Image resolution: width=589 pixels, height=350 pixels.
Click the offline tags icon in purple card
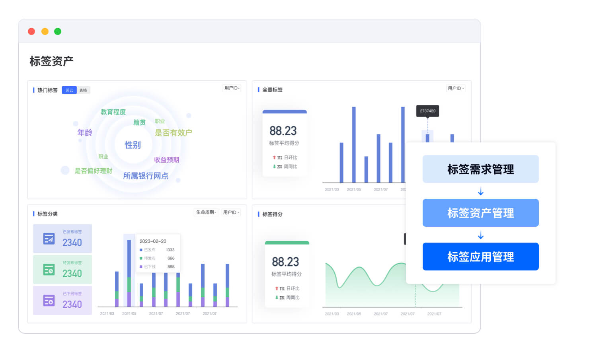point(49,301)
